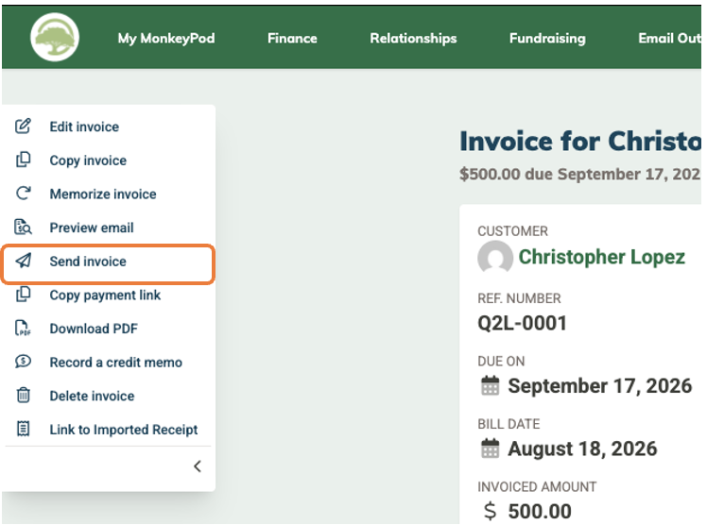
Task: Click the Edit invoice pencil icon
Action: coord(23,127)
